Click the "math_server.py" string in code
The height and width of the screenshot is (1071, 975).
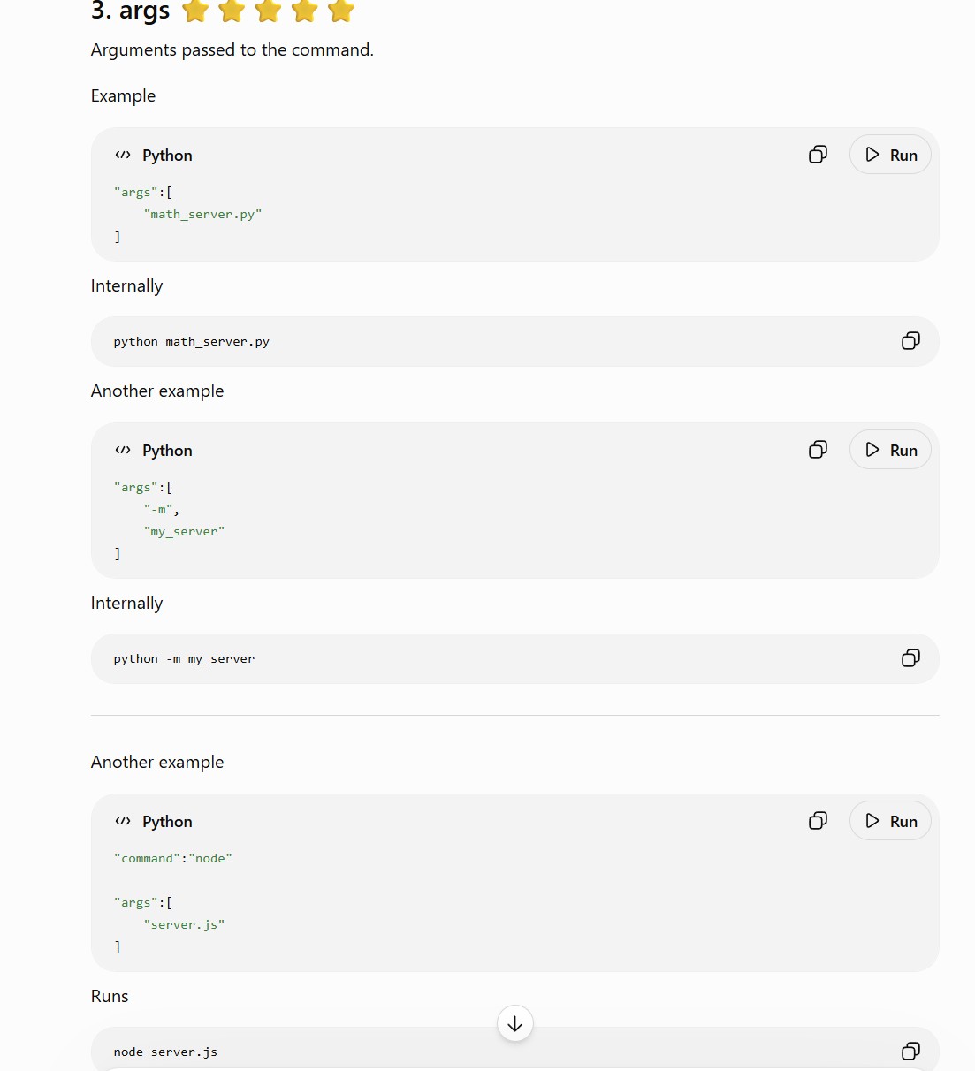pyautogui.click(x=203, y=214)
